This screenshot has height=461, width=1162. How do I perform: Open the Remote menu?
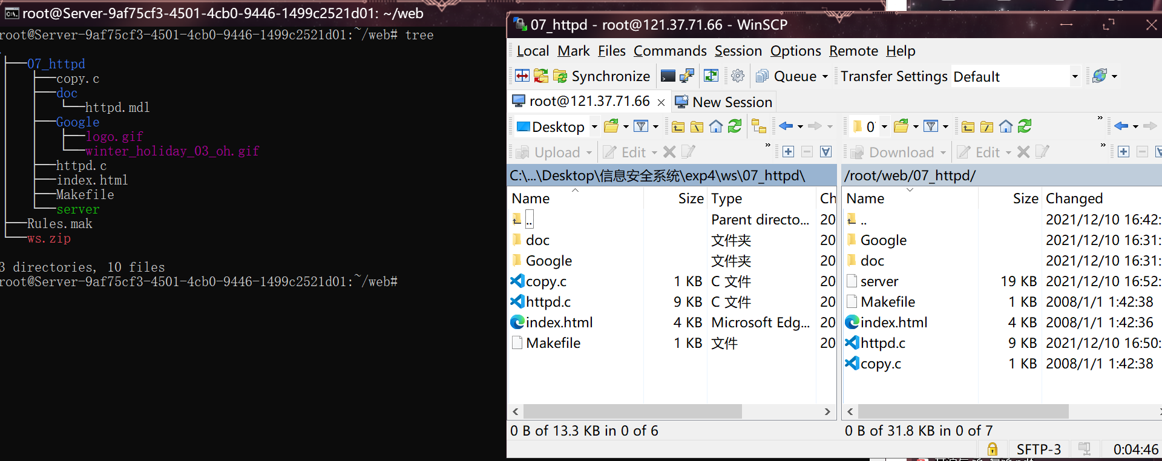point(853,51)
